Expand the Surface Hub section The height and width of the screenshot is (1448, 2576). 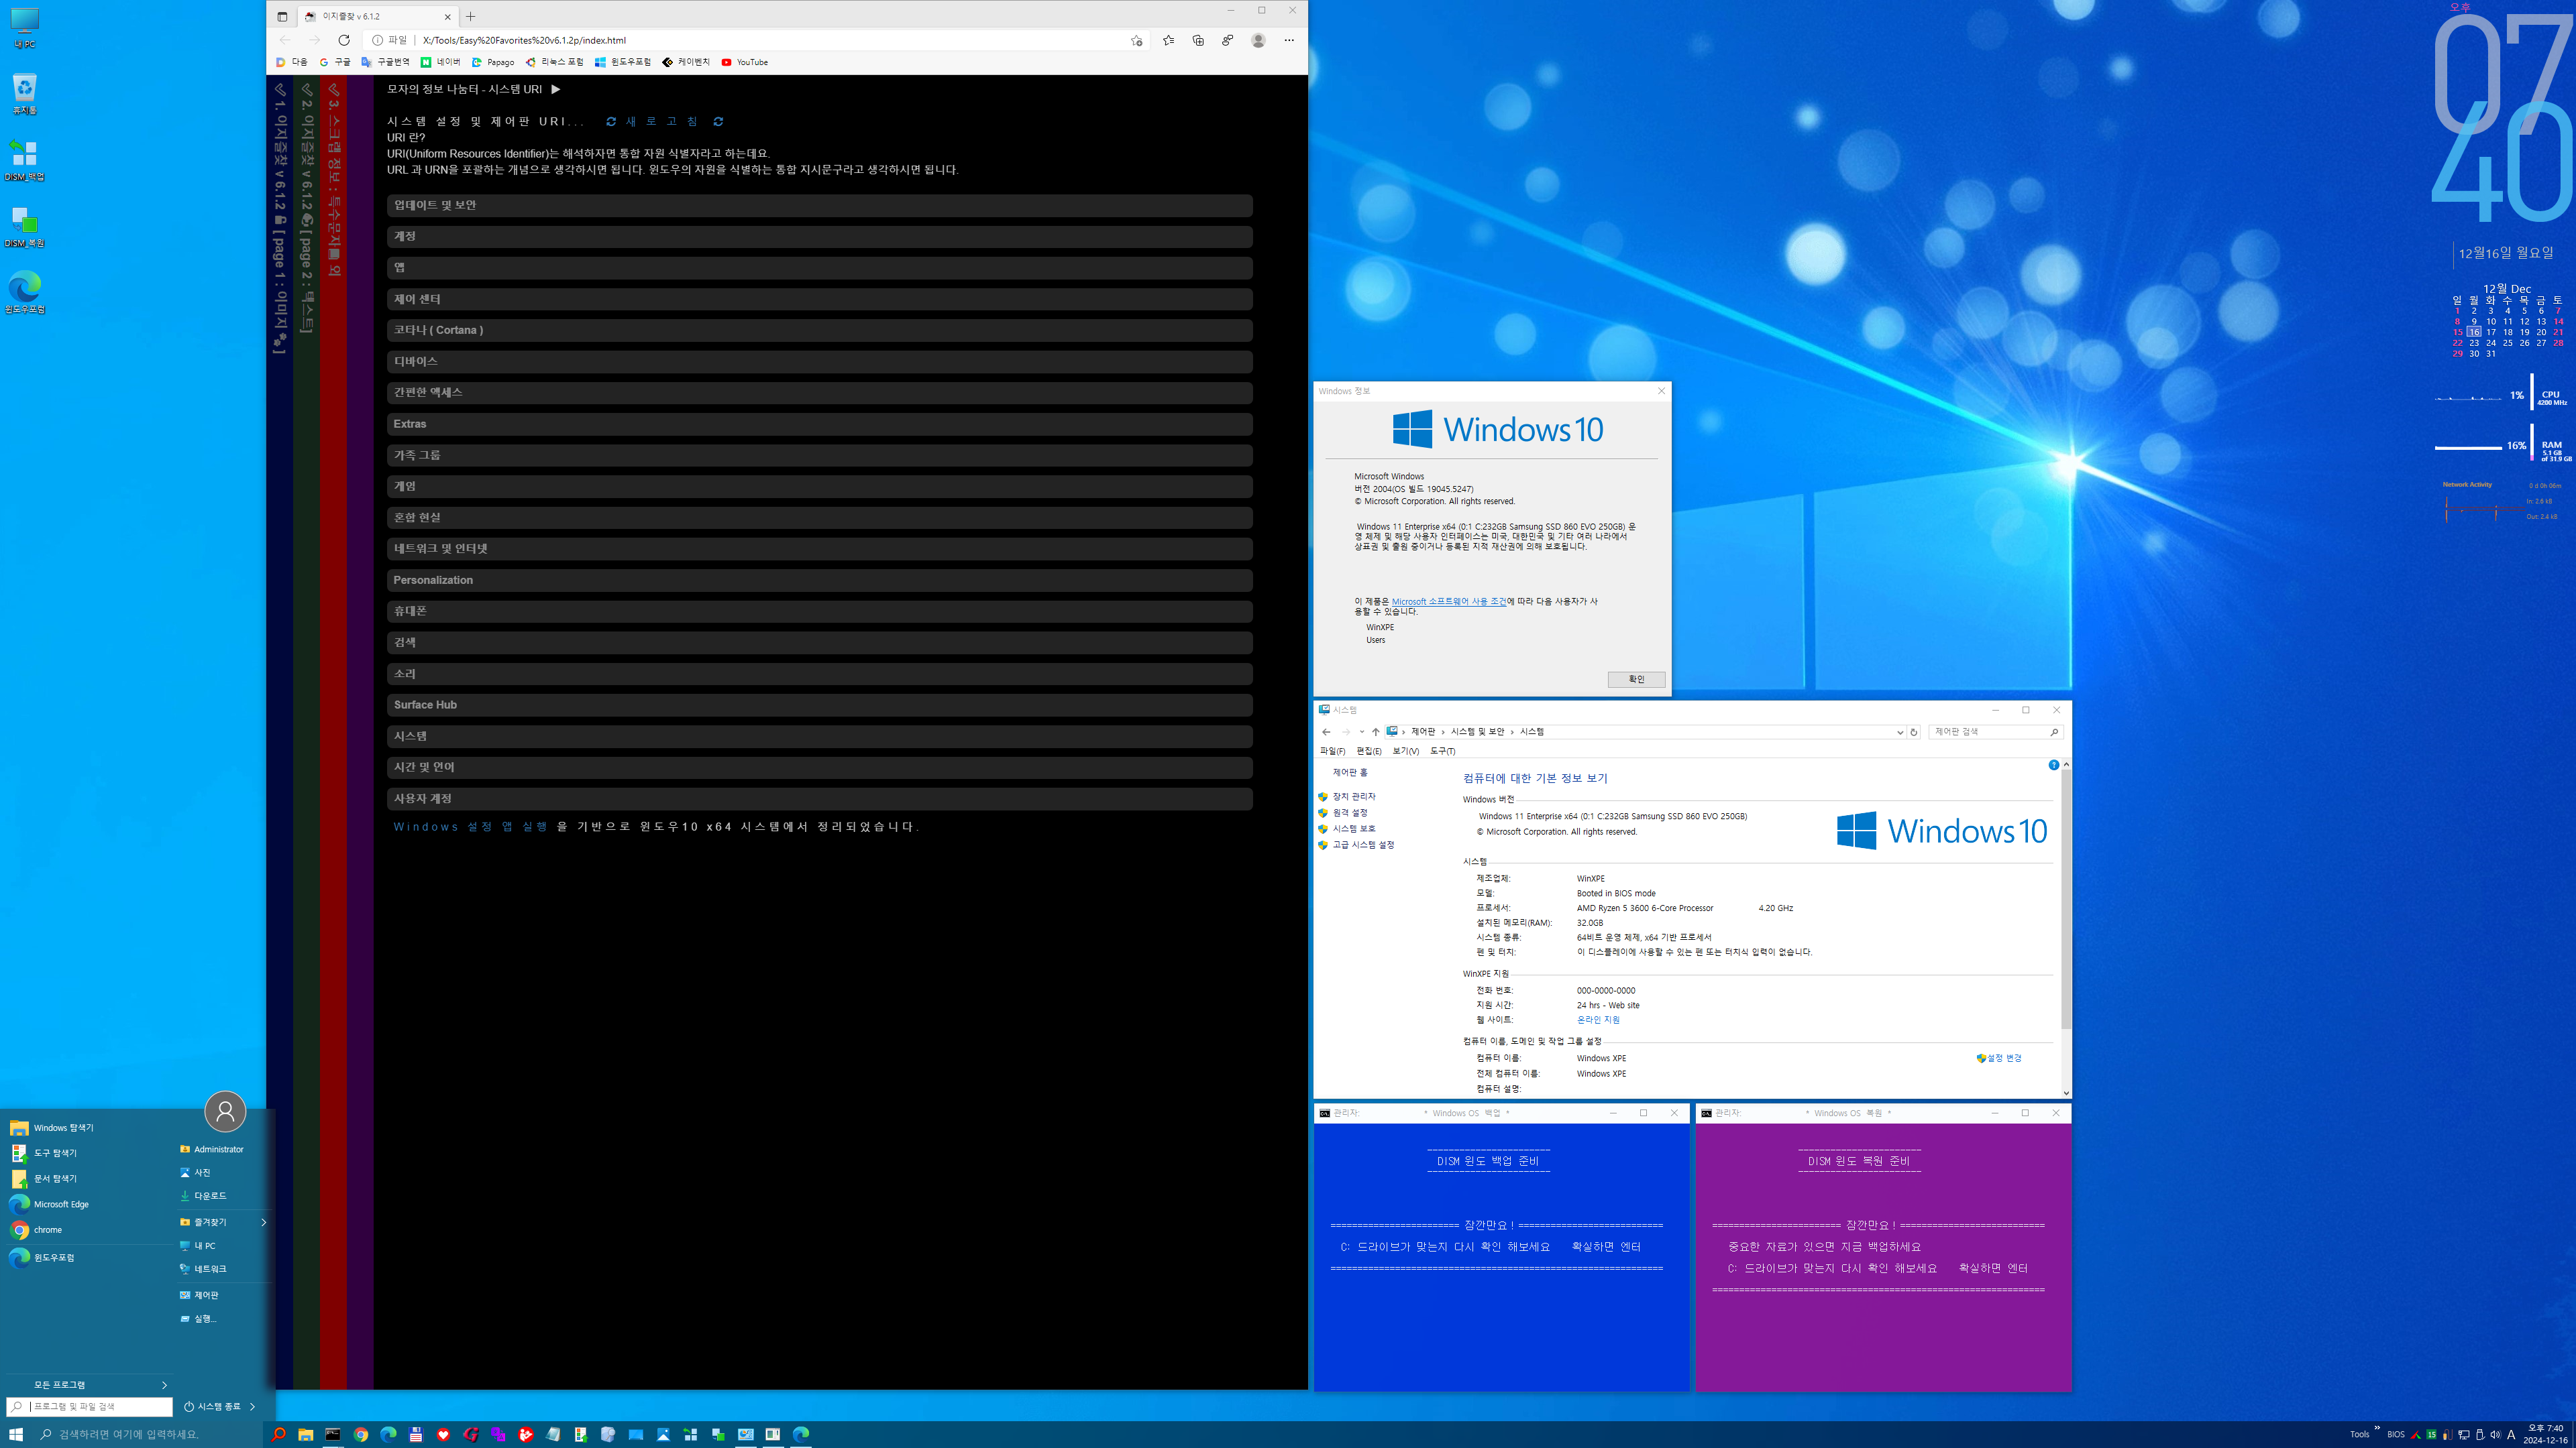click(820, 705)
